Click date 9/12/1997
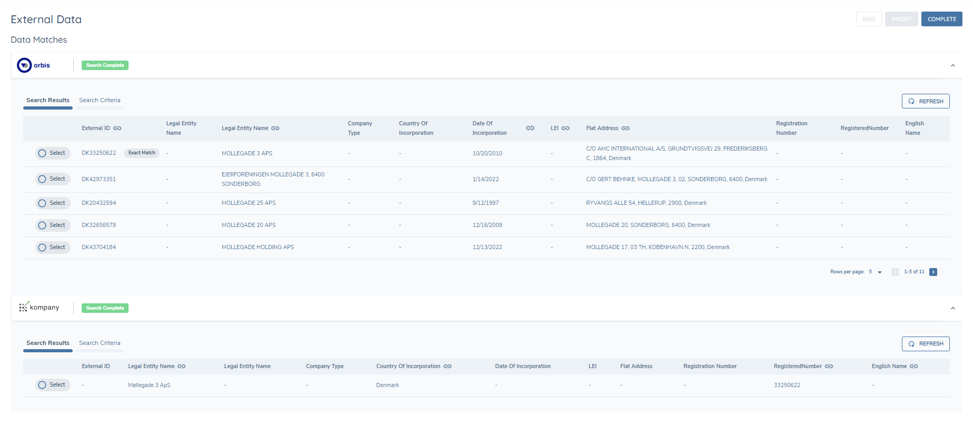The image size is (973, 425). (x=486, y=203)
